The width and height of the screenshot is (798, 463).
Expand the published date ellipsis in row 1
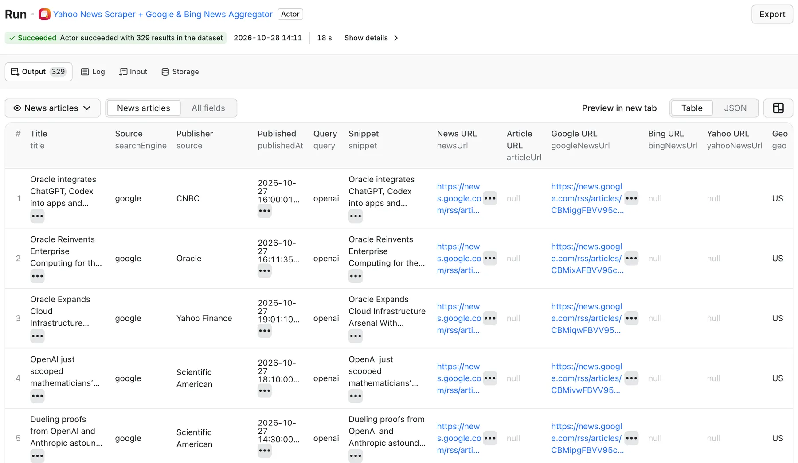coord(265,211)
